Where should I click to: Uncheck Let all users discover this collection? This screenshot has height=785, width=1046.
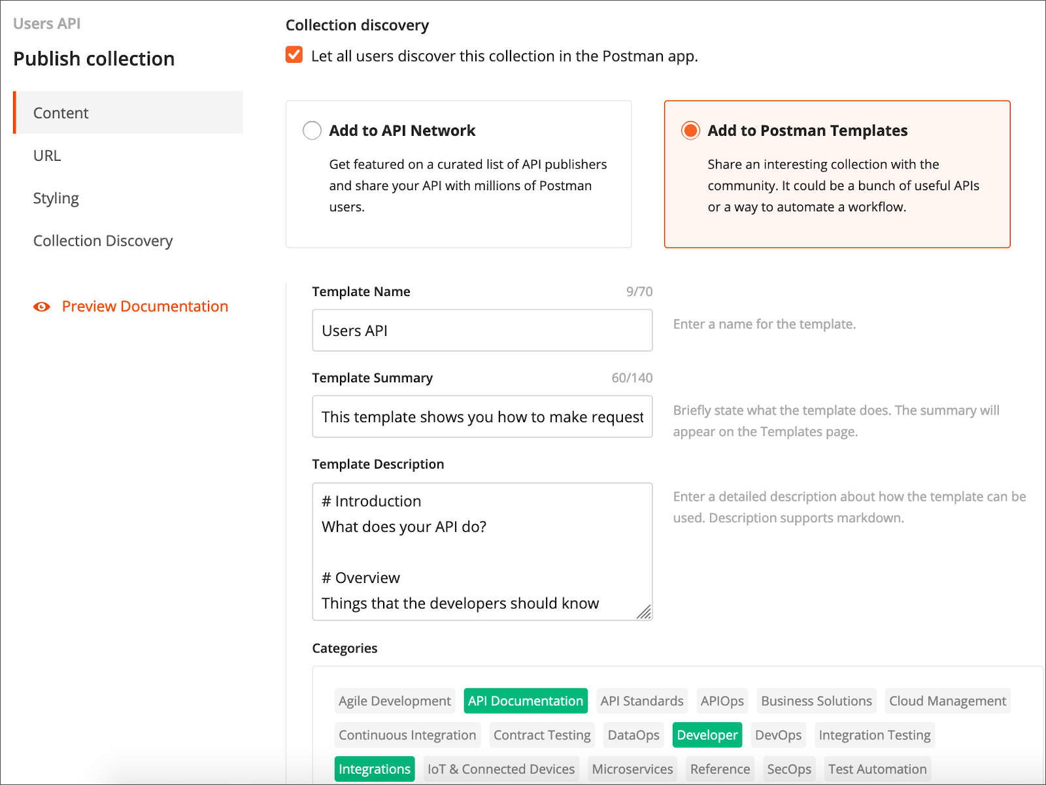tap(294, 55)
